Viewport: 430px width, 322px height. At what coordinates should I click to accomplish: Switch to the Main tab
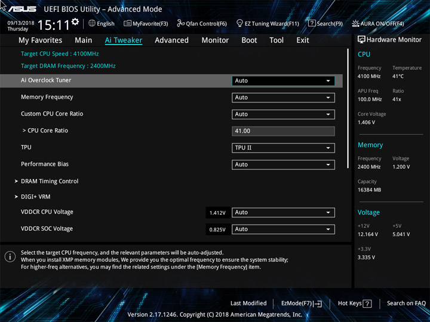(84, 41)
